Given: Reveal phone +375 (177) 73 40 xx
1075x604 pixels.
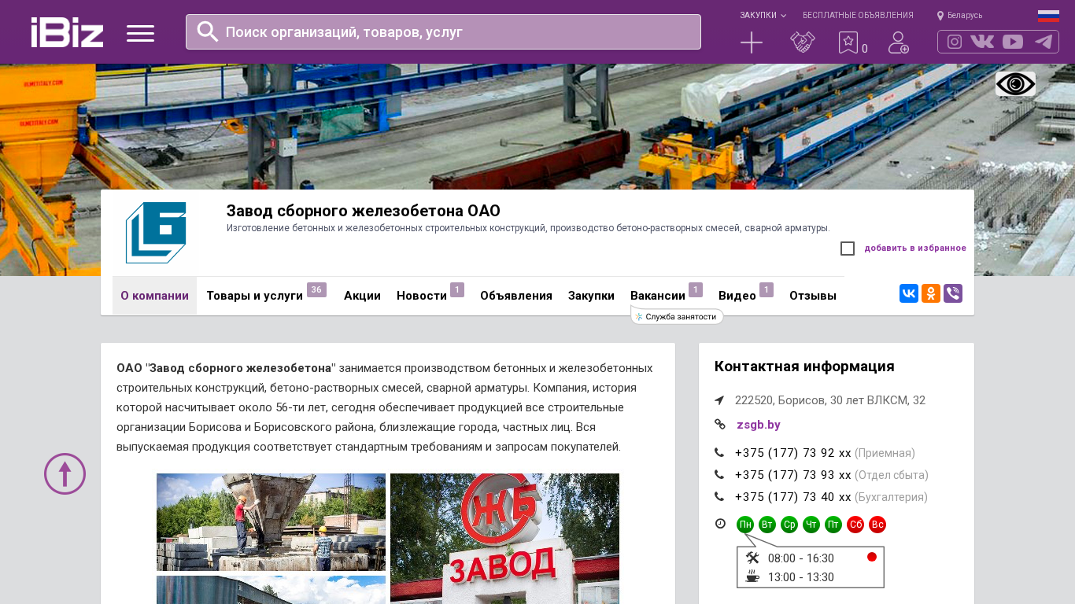Looking at the screenshot, I should (x=793, y=497).
